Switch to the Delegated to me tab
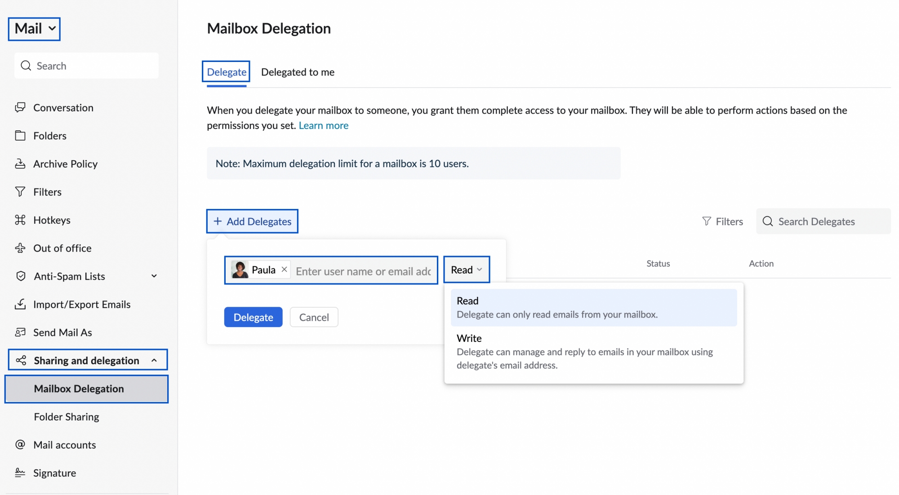The height and width of the screenshot is (495, 899). pyautogui.click(x=298, y=72)
